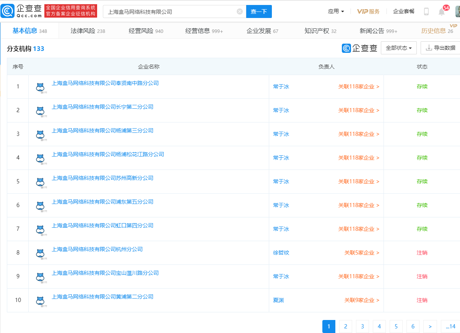Click hippo logo for 杭州分公司

pyautogui.click(x=40, y=253)
